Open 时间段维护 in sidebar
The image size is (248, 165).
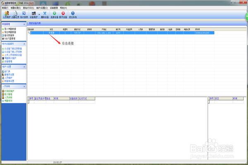click(x=9, y=91)
